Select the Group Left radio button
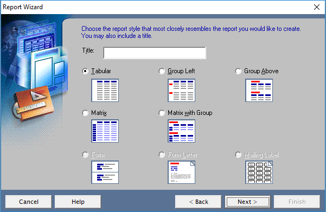Image resolution: width=326 pixels, height=212 pixels. pyautogui.click(x=162, y=71)
